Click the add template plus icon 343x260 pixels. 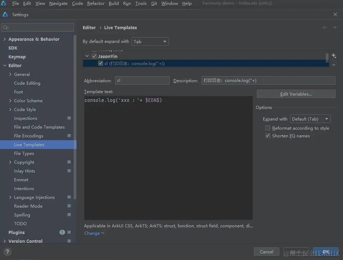coord(334,56)
